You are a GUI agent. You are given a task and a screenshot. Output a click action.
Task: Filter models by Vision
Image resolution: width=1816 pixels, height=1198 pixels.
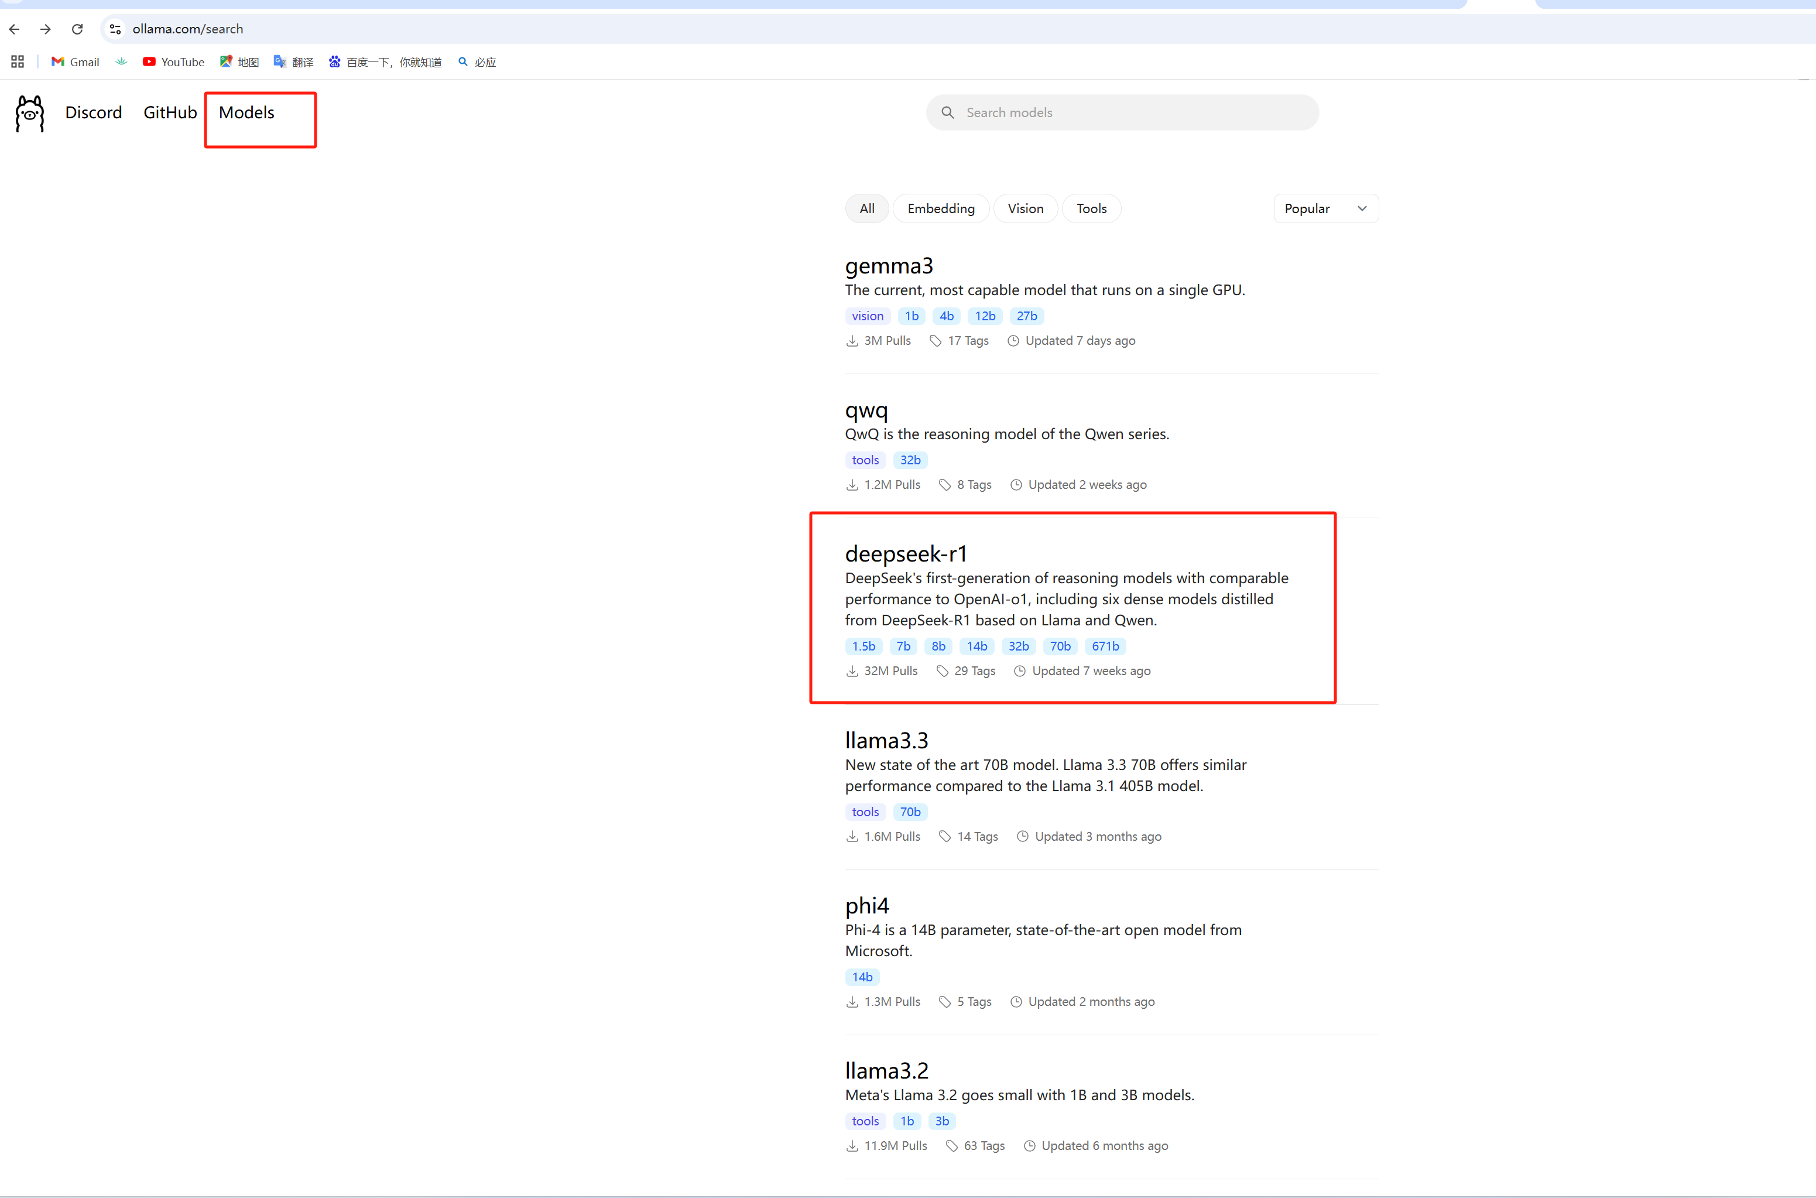1025,208
